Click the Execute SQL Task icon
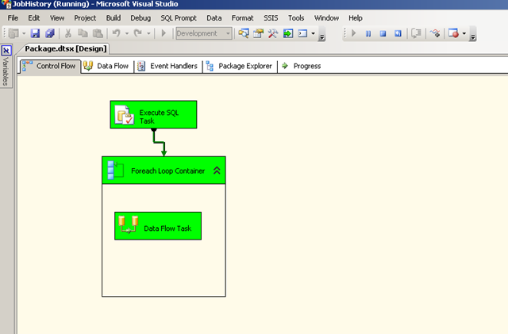This screenshot has width=508, height=334. pos(125,115)
